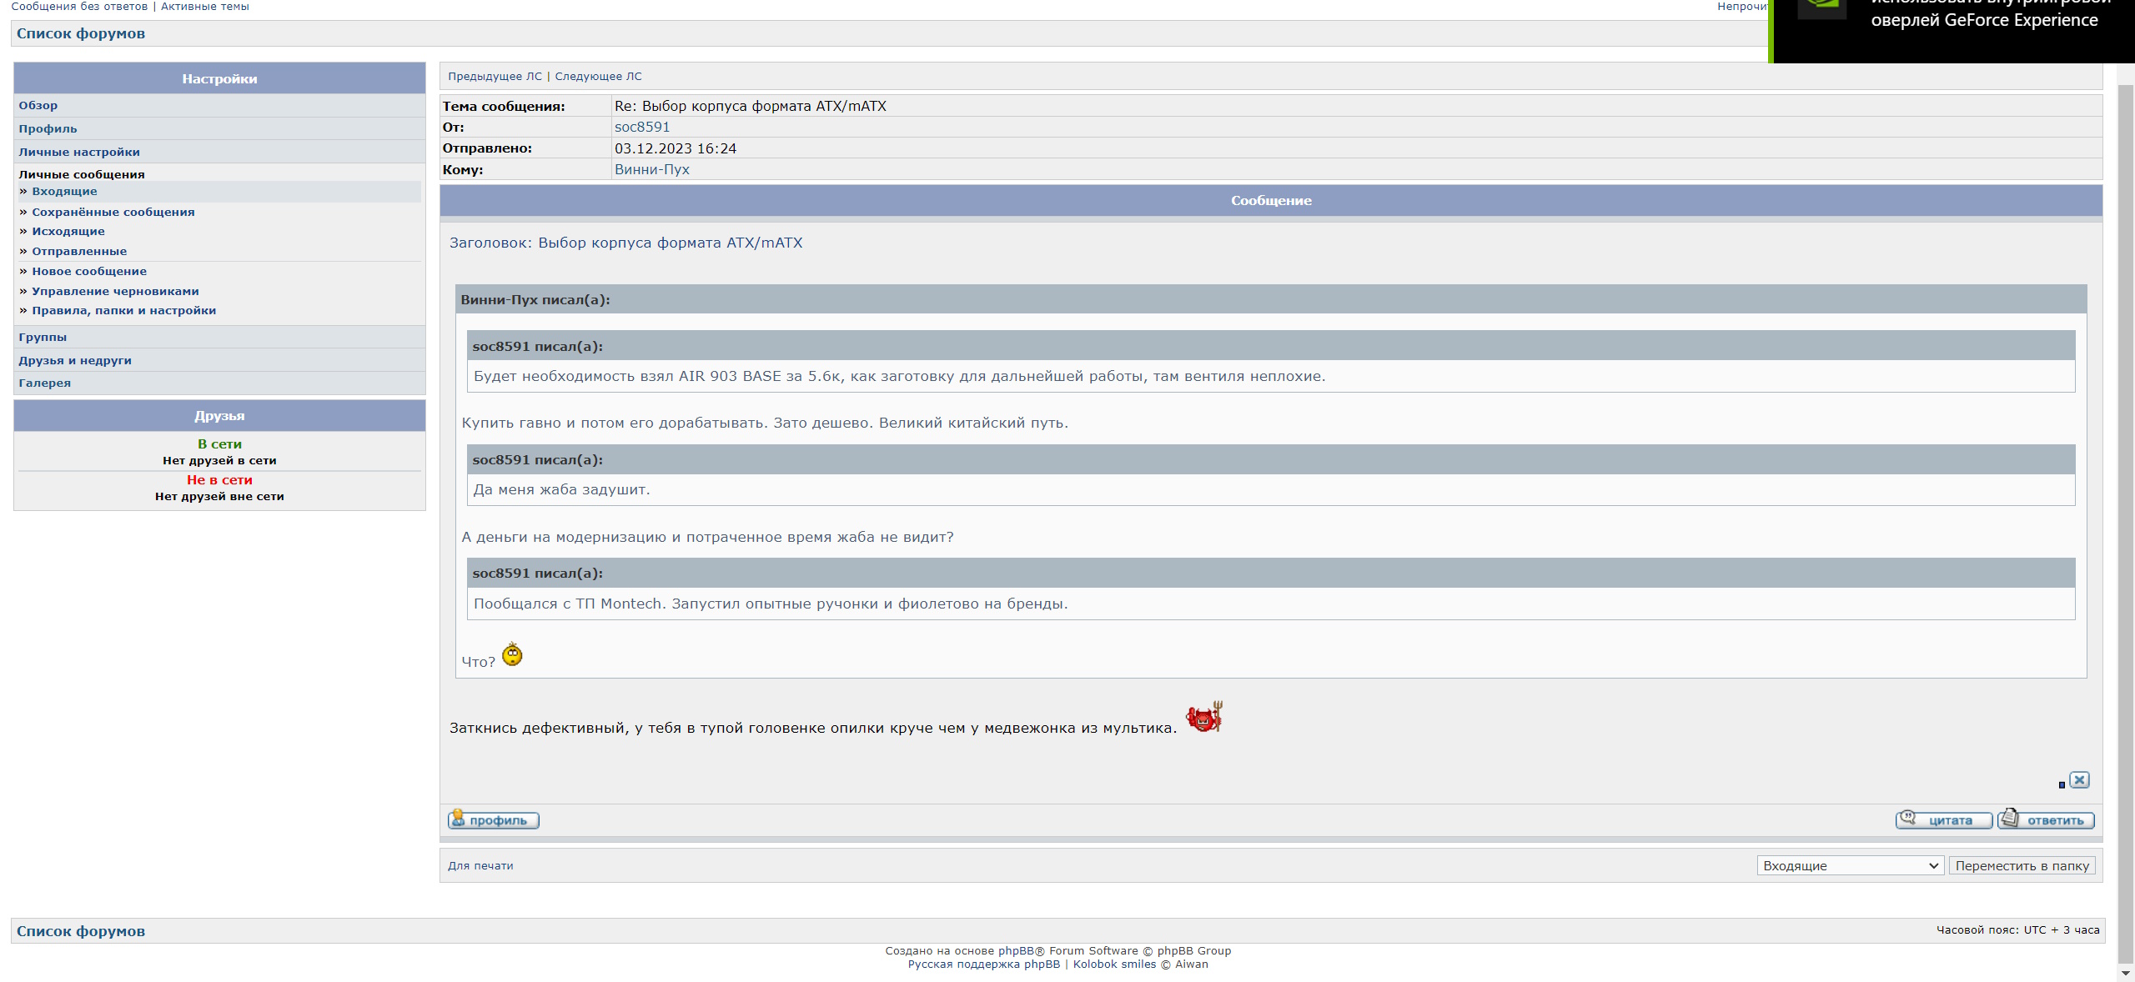Click the small blue square icon
Viewport: 2135px width, 982px height.
point(2062,784)
